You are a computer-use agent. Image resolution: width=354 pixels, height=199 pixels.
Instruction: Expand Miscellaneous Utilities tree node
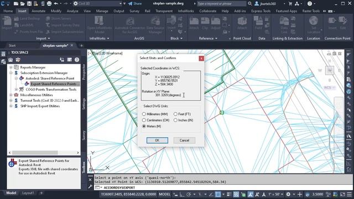point(11,95)
